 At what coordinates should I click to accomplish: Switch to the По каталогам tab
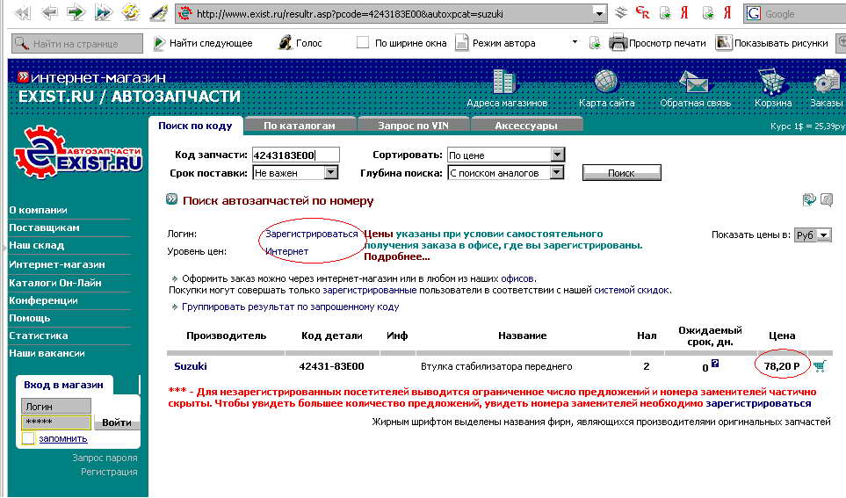(x=299, y=126)
